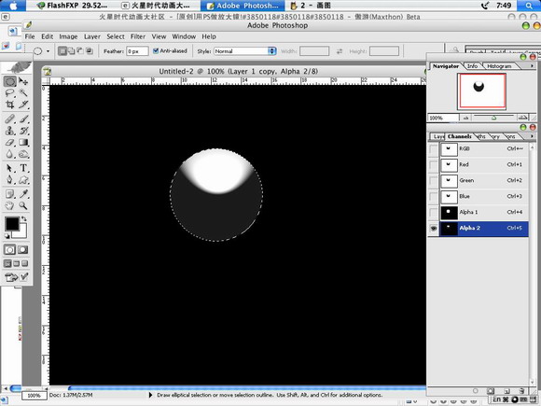Select the Alpha 1 channel row
541x406 pixels.
coord(483,213)
